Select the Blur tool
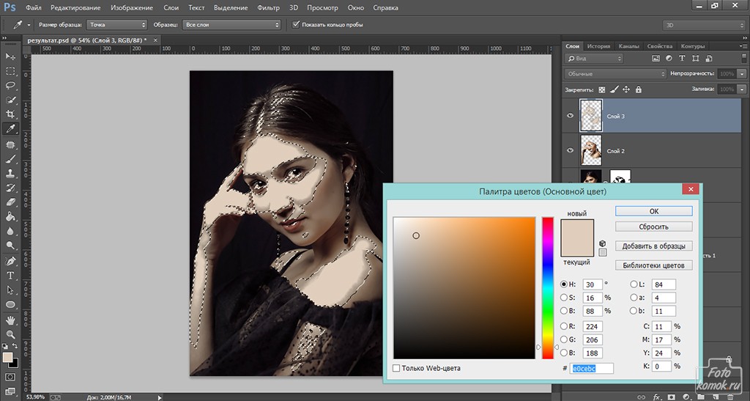The height and width of the screenshot is (401, 750). point(10,231)
